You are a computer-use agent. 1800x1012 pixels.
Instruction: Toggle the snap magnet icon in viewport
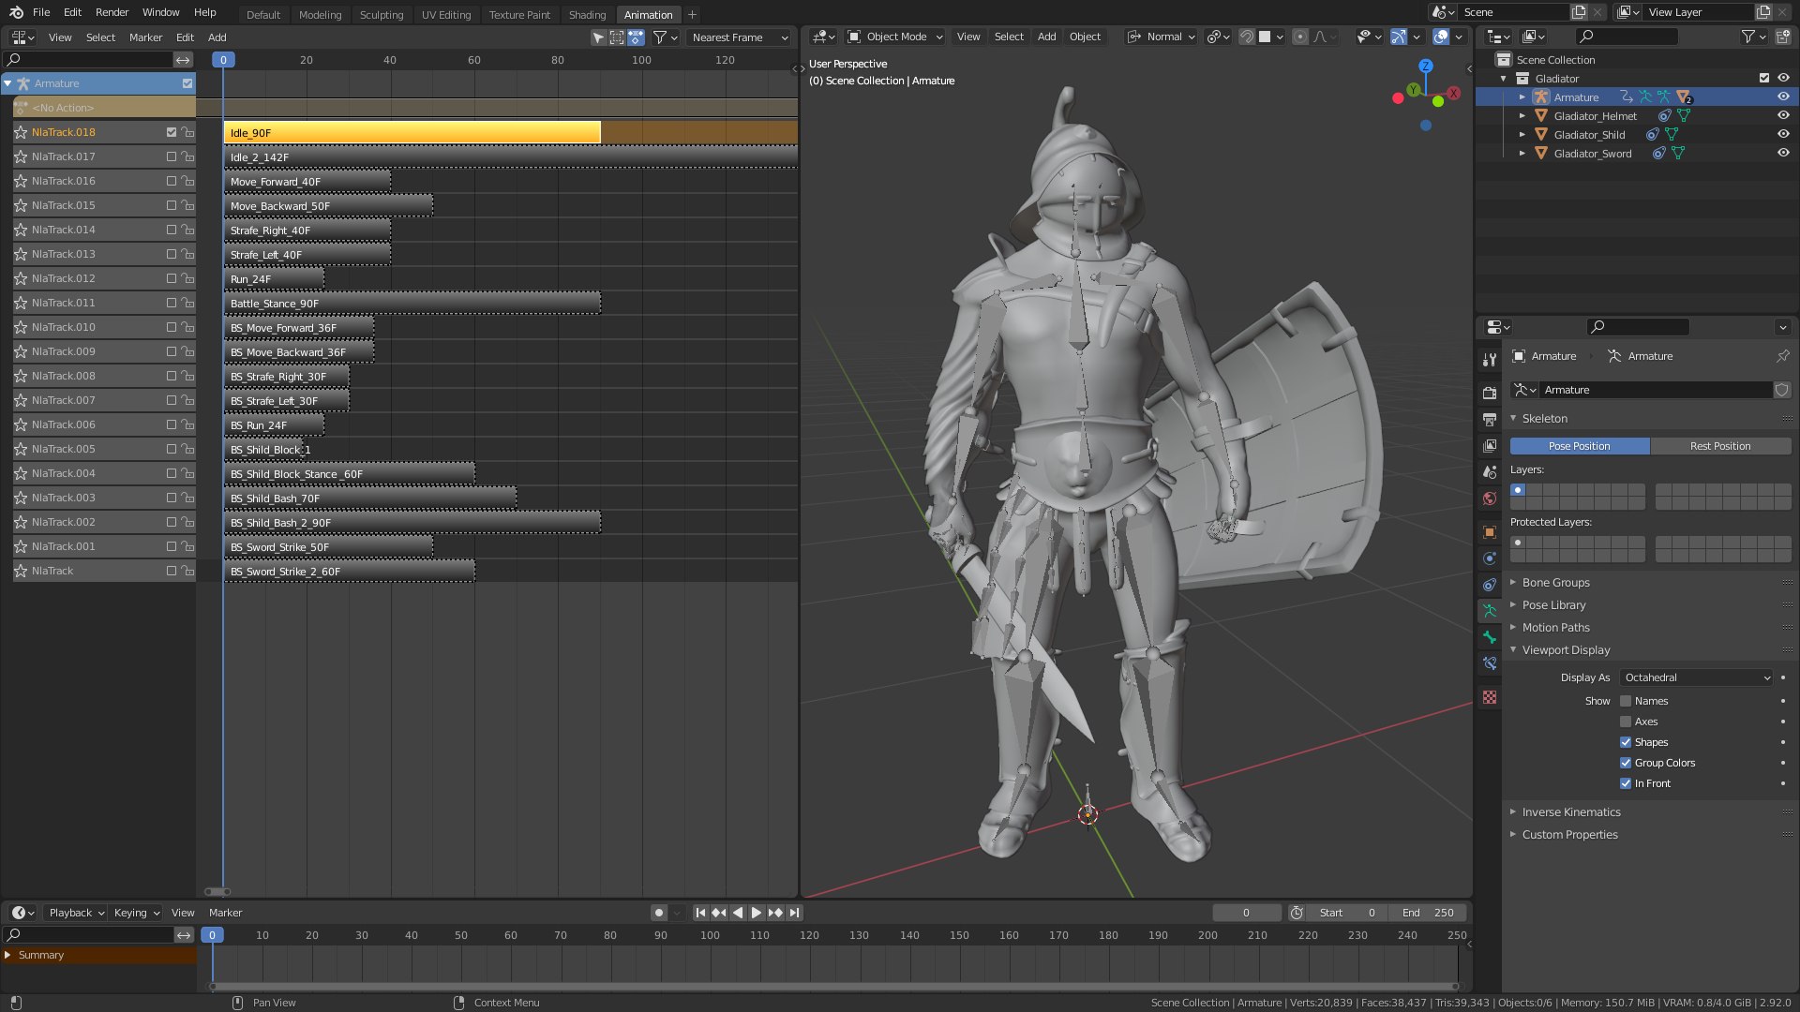coord(1246,37)
